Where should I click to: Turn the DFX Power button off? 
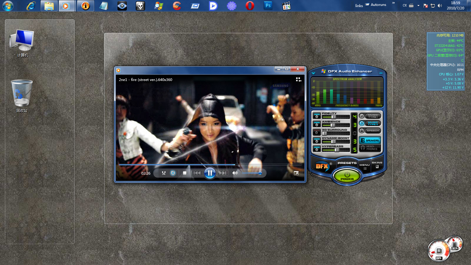[x=347, y=176]
